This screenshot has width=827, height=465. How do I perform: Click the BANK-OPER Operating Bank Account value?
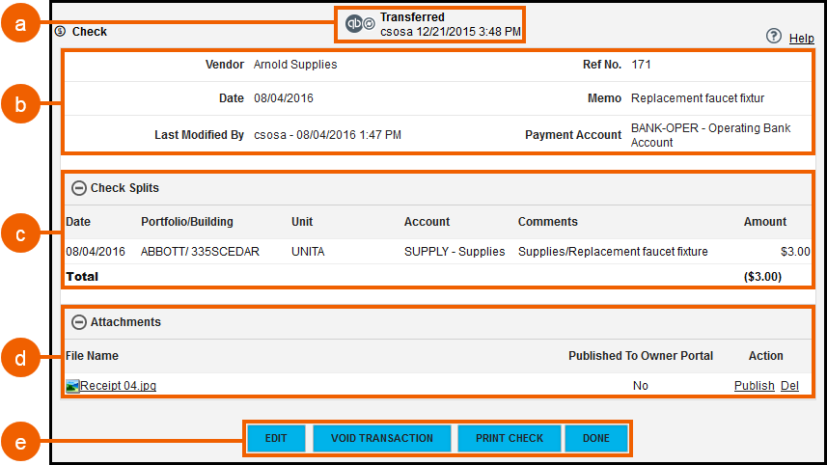[710, 135]
